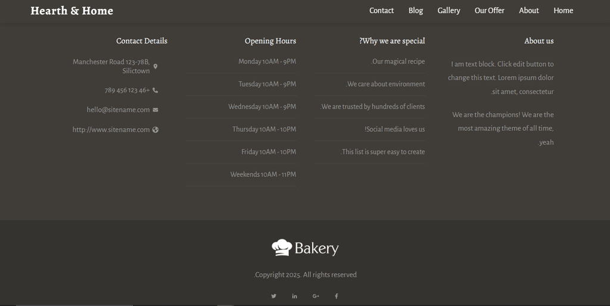Open the hello@sitename.com email link
The image size is (610, 306).
tap(118, 110)
